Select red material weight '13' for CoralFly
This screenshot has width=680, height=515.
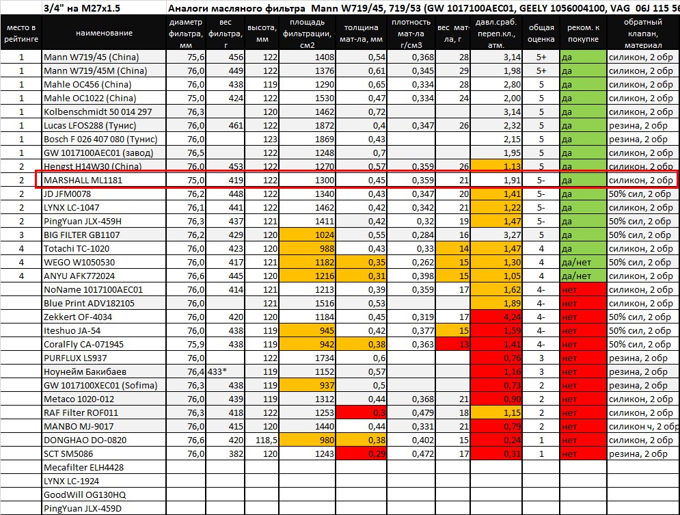coord(453,344)
